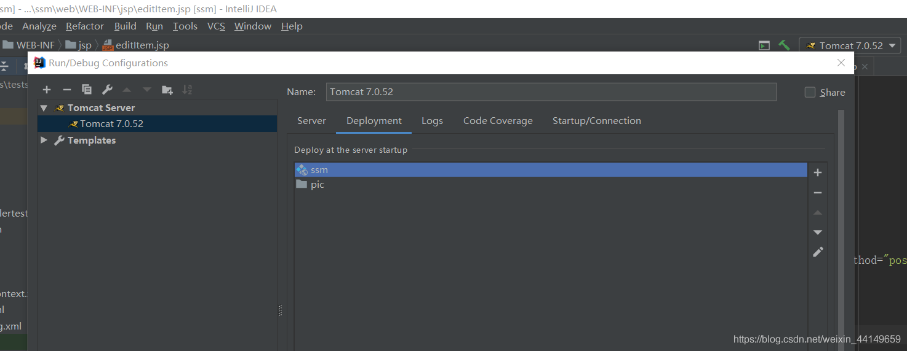This screenshot has width=907, height=351.
Task: Add deployment artifact plus button
Action: tap(818, 172)
